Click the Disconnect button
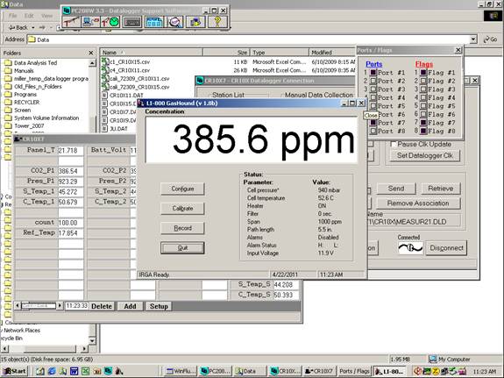The image size is (504, 378). [446, 248]
